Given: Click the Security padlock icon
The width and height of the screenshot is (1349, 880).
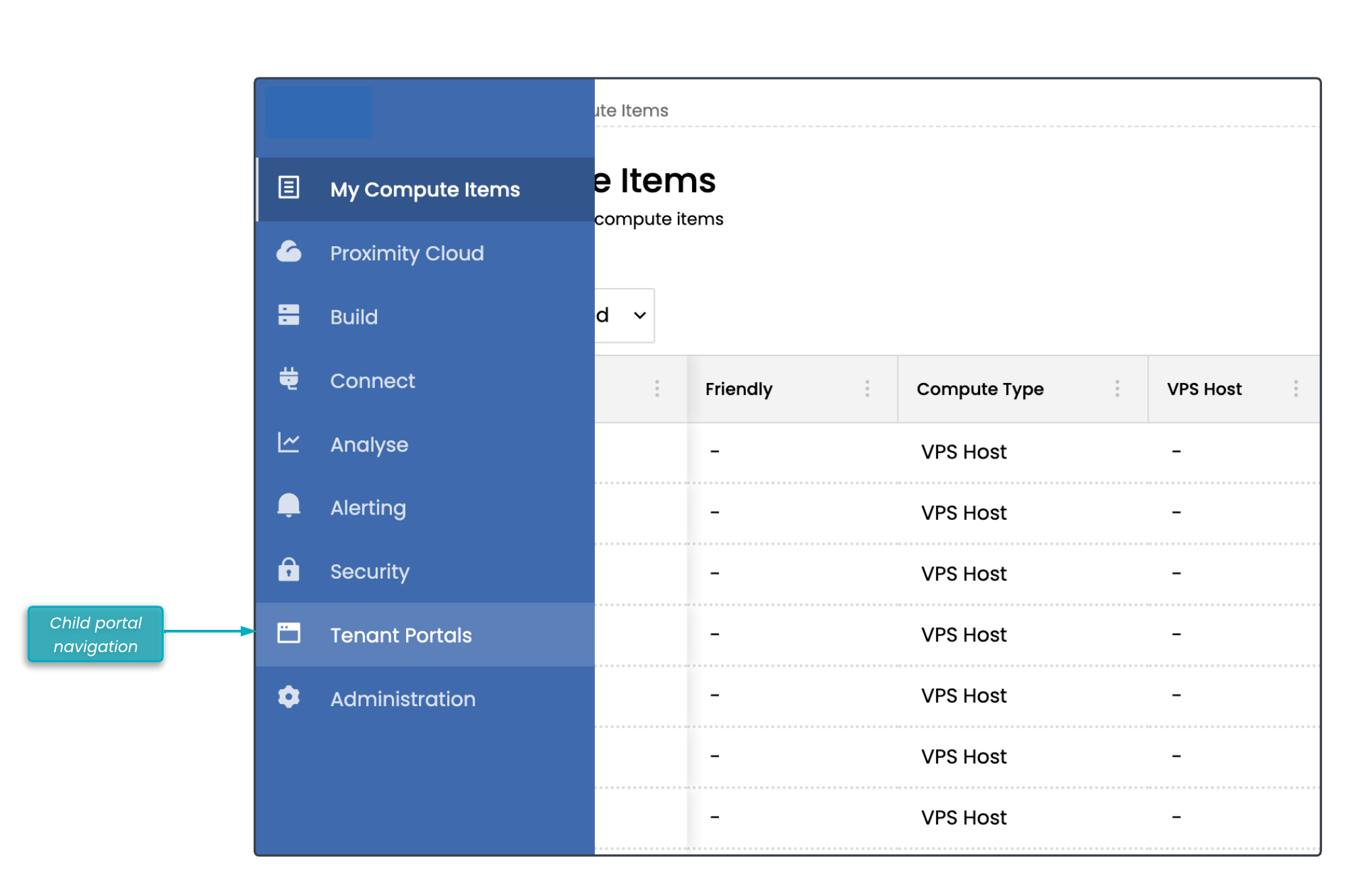Looking at the screenshot, I should 289,570.
